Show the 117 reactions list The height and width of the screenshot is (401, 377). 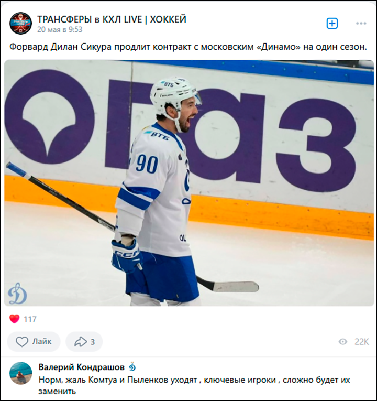(x=30, y=319)
